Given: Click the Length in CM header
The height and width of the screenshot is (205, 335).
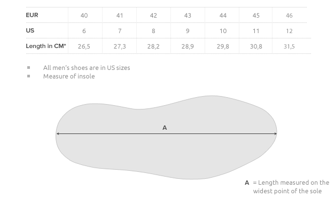Looking at the screenshot, I should point(46,46).
